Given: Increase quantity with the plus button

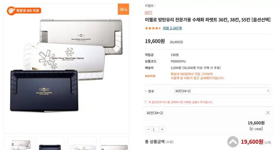Looking at the screenshot, I should (162, 129).
